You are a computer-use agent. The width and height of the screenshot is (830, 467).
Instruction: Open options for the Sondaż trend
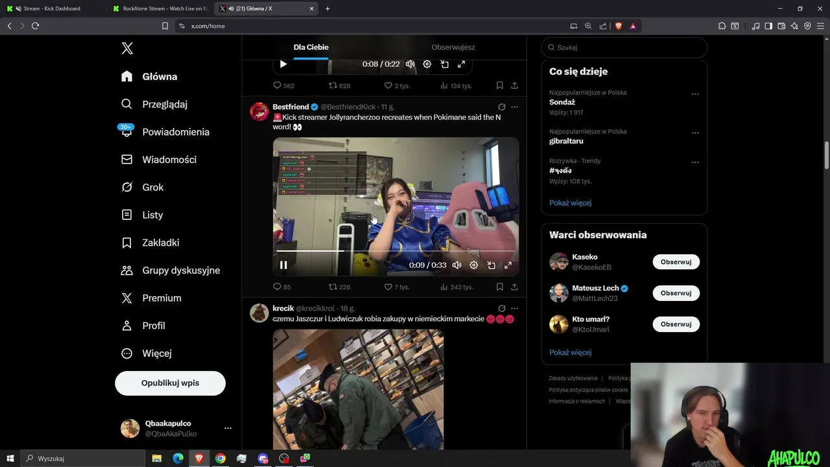tap(695, 94)
